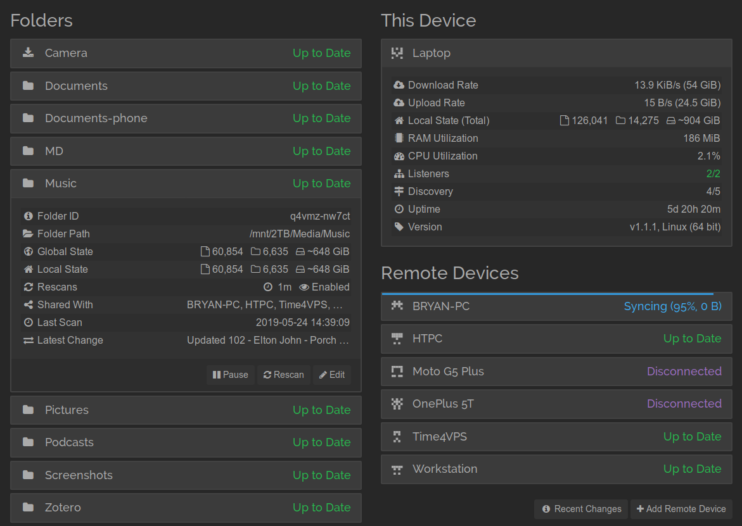Click the Camera folder download icon
Screen dimensions: 742x526
[x=28, y=53]
